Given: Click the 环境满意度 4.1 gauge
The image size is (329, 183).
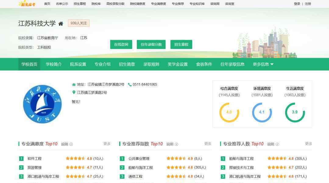Looking at the screenshot, I should coord(262,112).
